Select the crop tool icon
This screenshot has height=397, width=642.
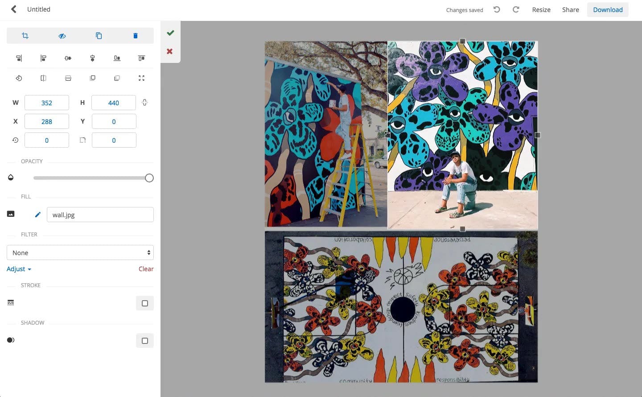(25, 36)
